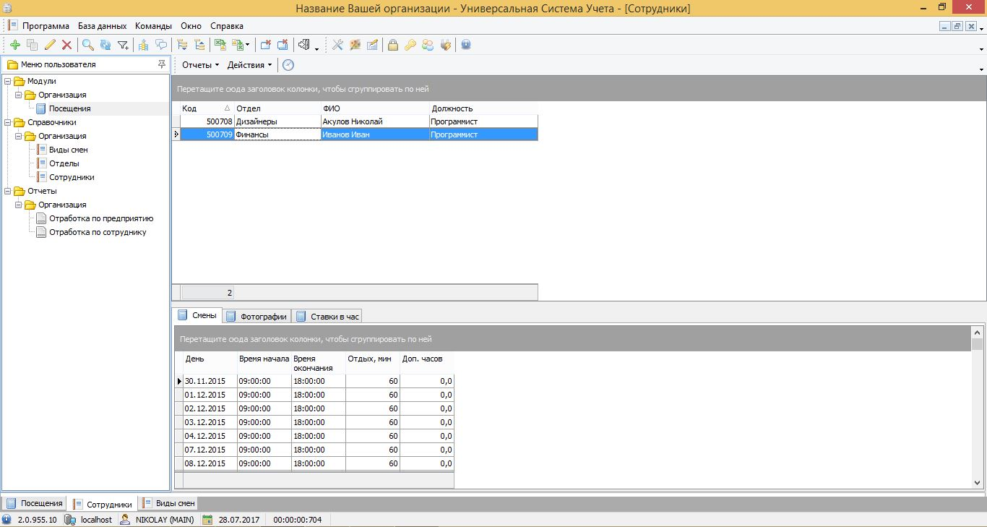Viewport: 987px width, 527px height.
Task: Click the form-with-pencil toolbar icon
Action: pos(372,45)
